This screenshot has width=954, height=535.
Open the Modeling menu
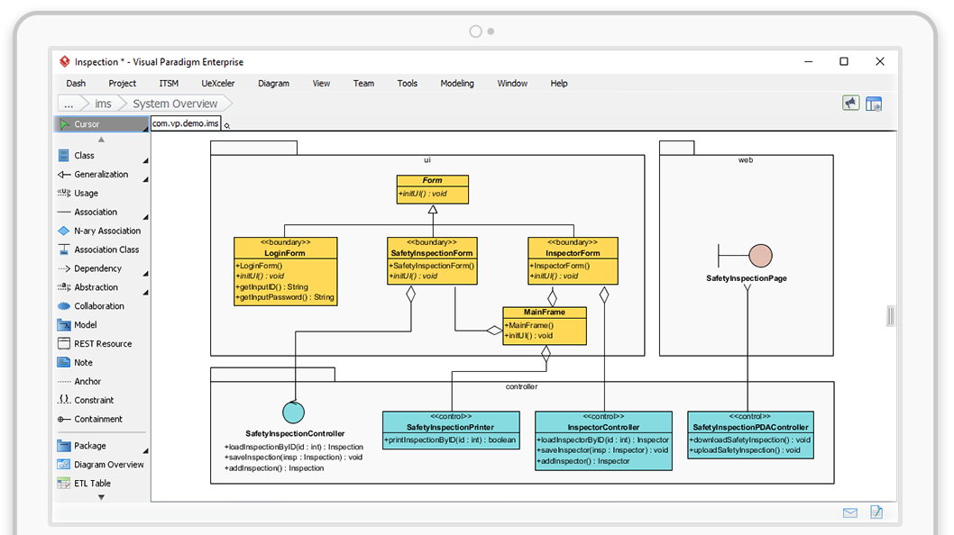pyautogui.click(x=456, y=84)
